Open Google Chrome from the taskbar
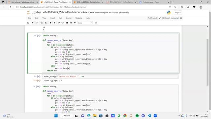211x119 pixels. point(125,116)
